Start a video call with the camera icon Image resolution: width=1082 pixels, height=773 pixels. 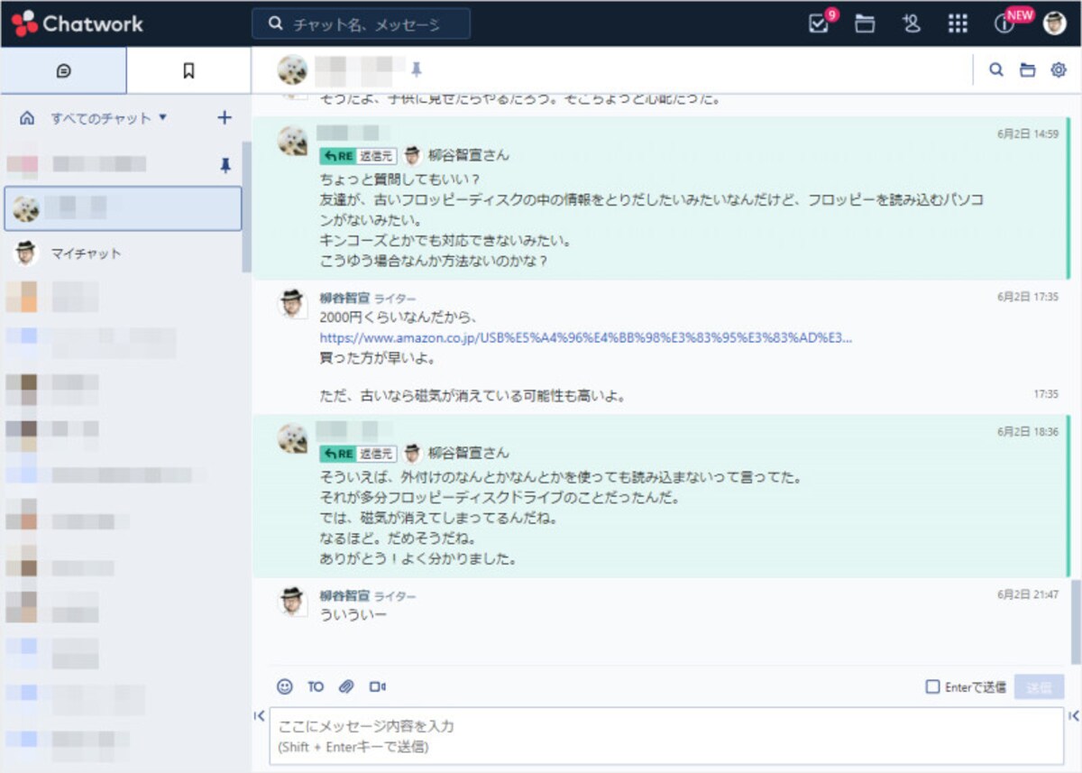[x=378, y=686]
